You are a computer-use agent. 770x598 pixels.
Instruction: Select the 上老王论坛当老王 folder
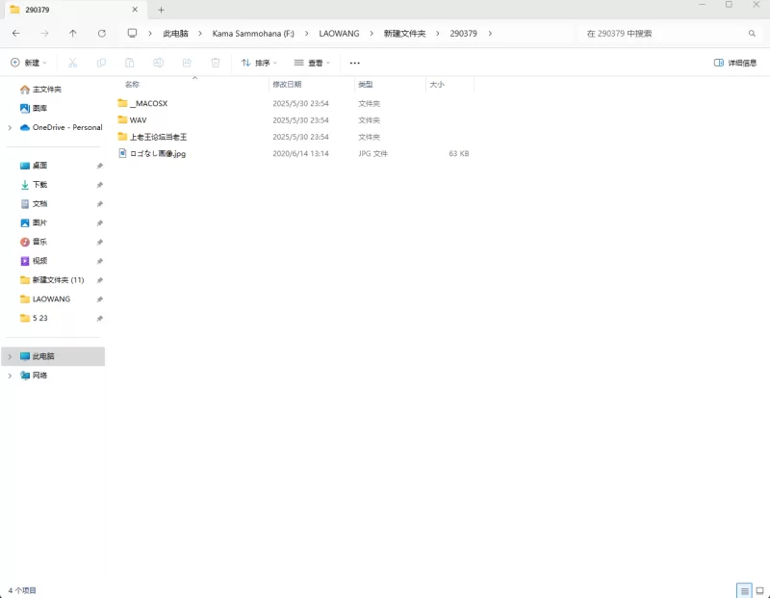tap(153, 137)
